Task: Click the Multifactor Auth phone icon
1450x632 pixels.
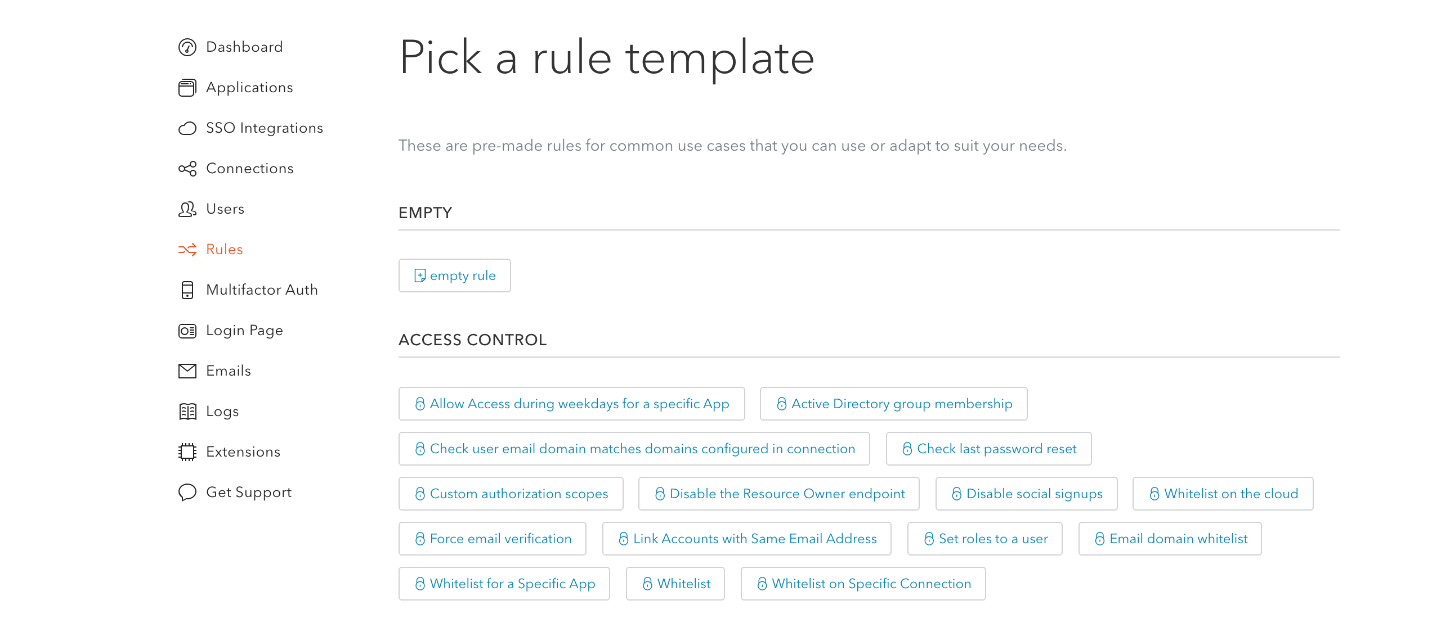Action: (x=187, y=290)
